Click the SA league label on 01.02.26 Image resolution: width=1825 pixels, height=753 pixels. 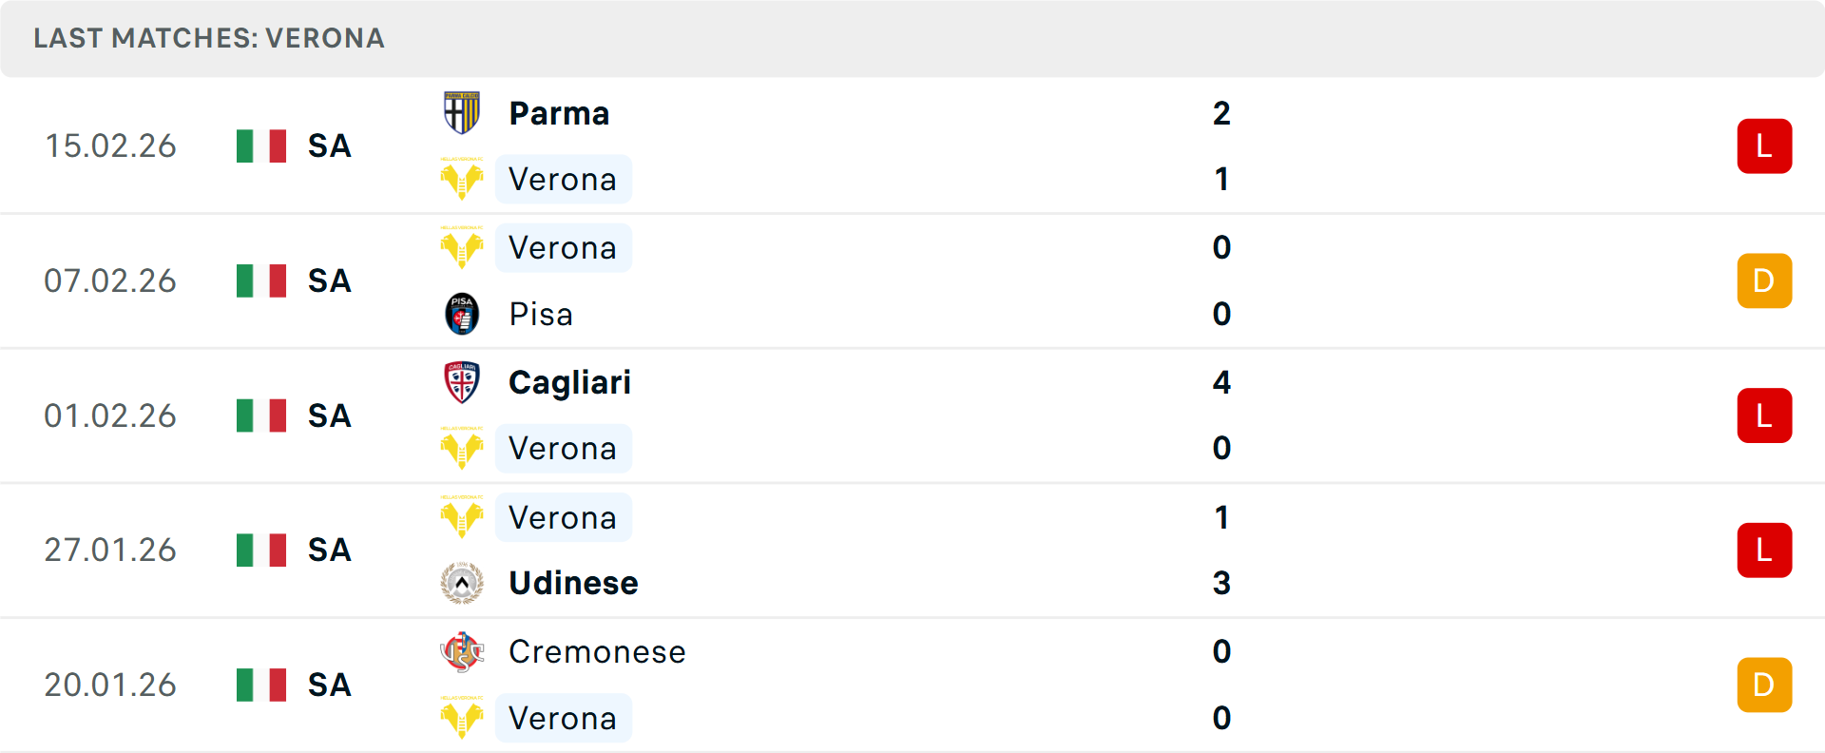pos(329,415)
